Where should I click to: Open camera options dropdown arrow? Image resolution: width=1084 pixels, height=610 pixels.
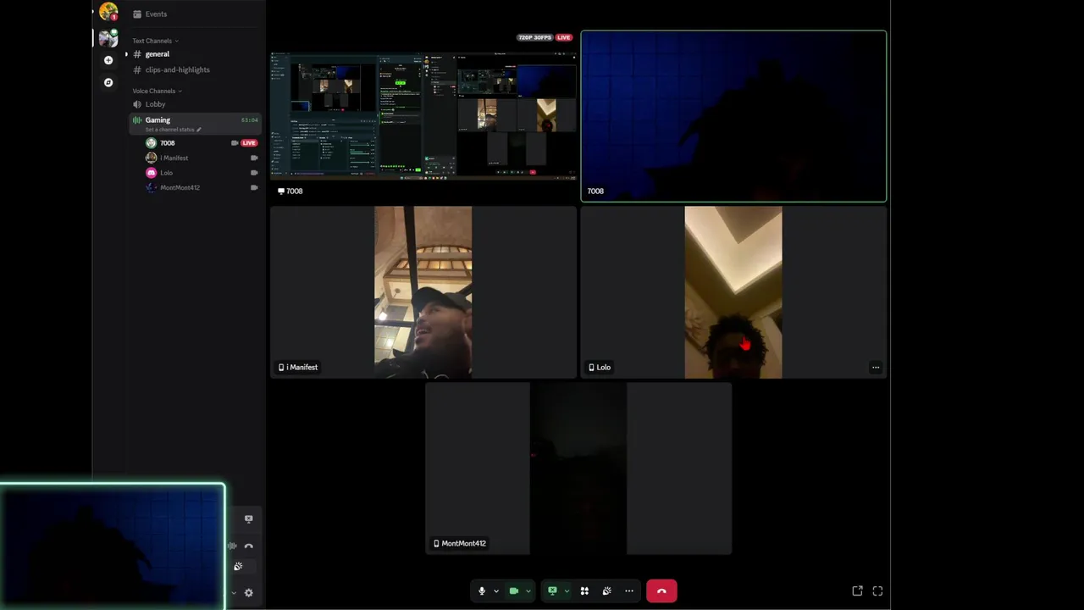point(528,591)
